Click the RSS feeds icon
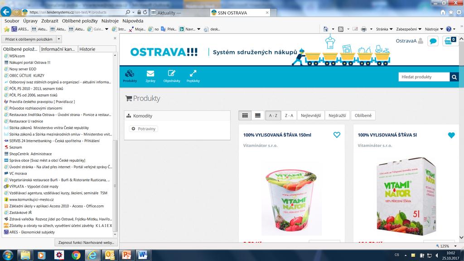This screenshot has height=261, width=464. tap(341, 29)
